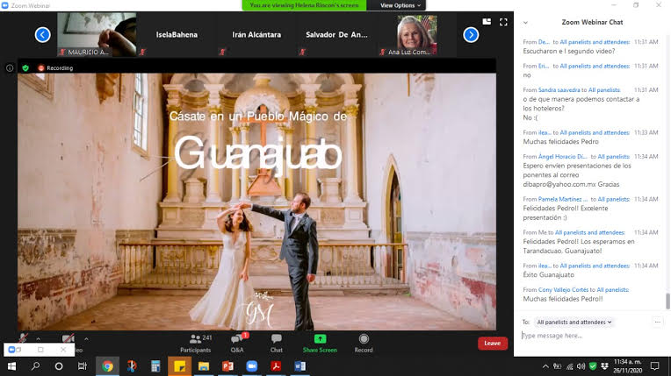This screenshot has width=671, height=376.
Task: Start Share Screen
Action: (x=320, y=342)
